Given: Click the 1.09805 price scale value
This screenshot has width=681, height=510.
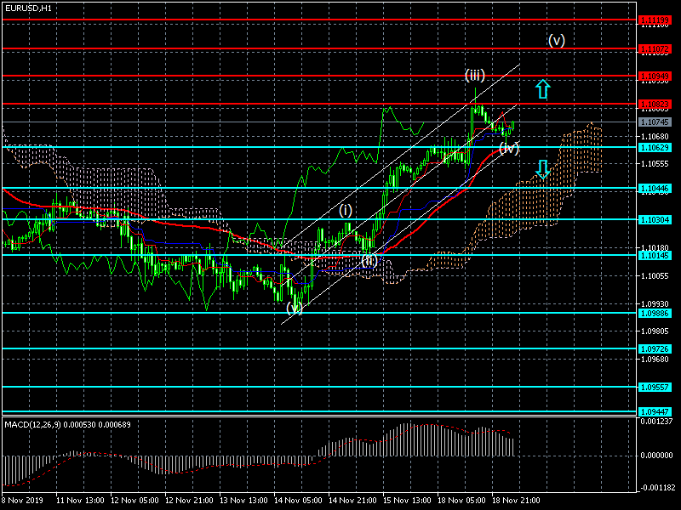Looking at the screenshot, I should [655, 331].
